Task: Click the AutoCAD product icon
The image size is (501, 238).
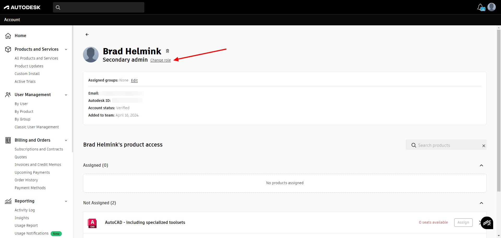Action: [x=92, y=223]
